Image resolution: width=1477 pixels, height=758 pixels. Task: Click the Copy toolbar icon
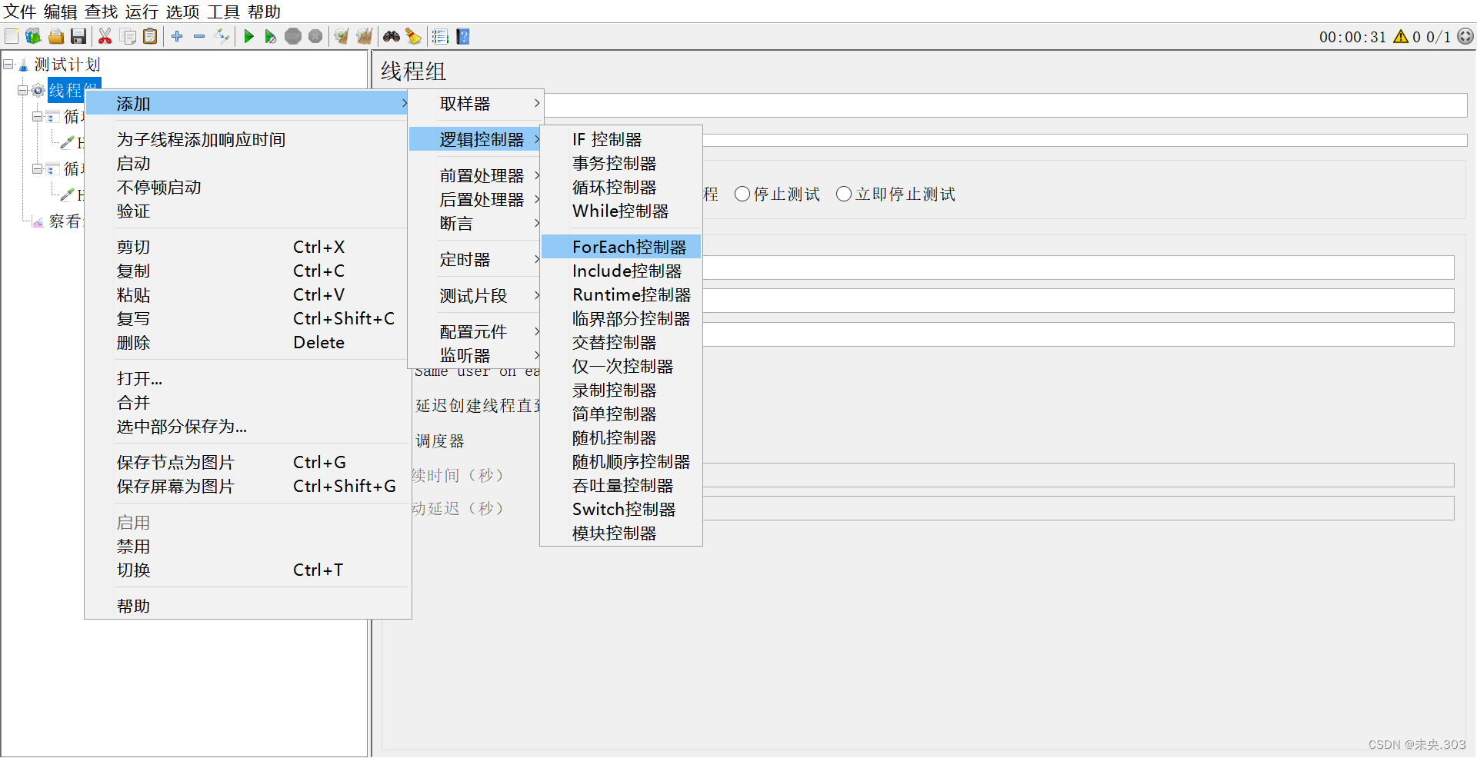tap(128, 36)
